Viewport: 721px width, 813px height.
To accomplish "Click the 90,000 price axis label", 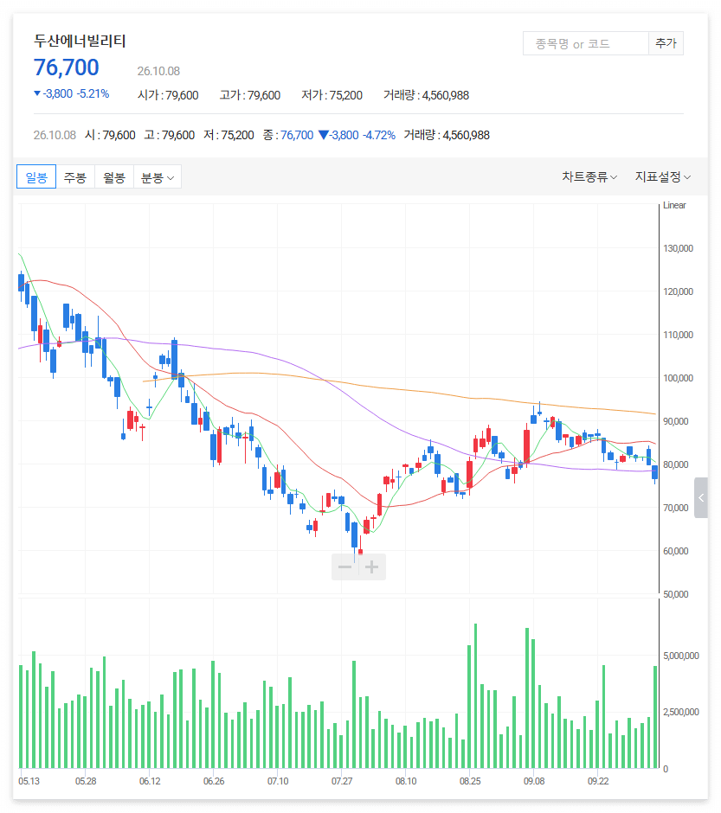I will tap(676, 421).
